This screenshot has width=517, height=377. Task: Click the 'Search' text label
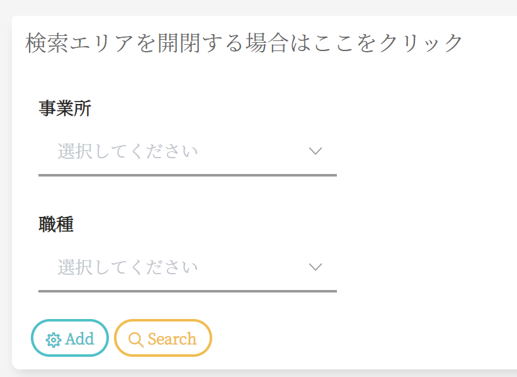[172, 339]
